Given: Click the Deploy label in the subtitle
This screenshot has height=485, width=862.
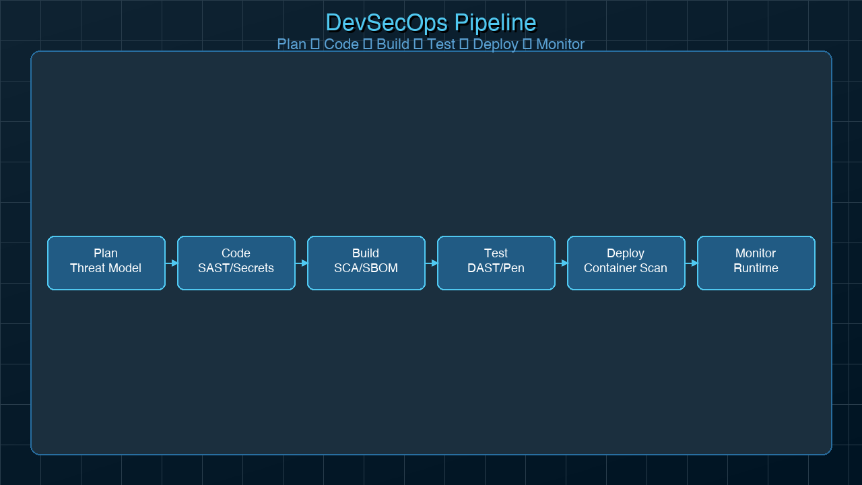Looking at the screenshot, I should (496, 44).
